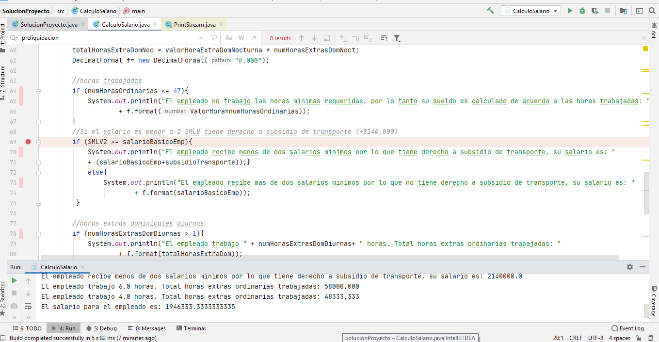659x342 pixels.
Task: Click the preliquidacion search field
Action: pyautogui.click(x=107, y=38)
